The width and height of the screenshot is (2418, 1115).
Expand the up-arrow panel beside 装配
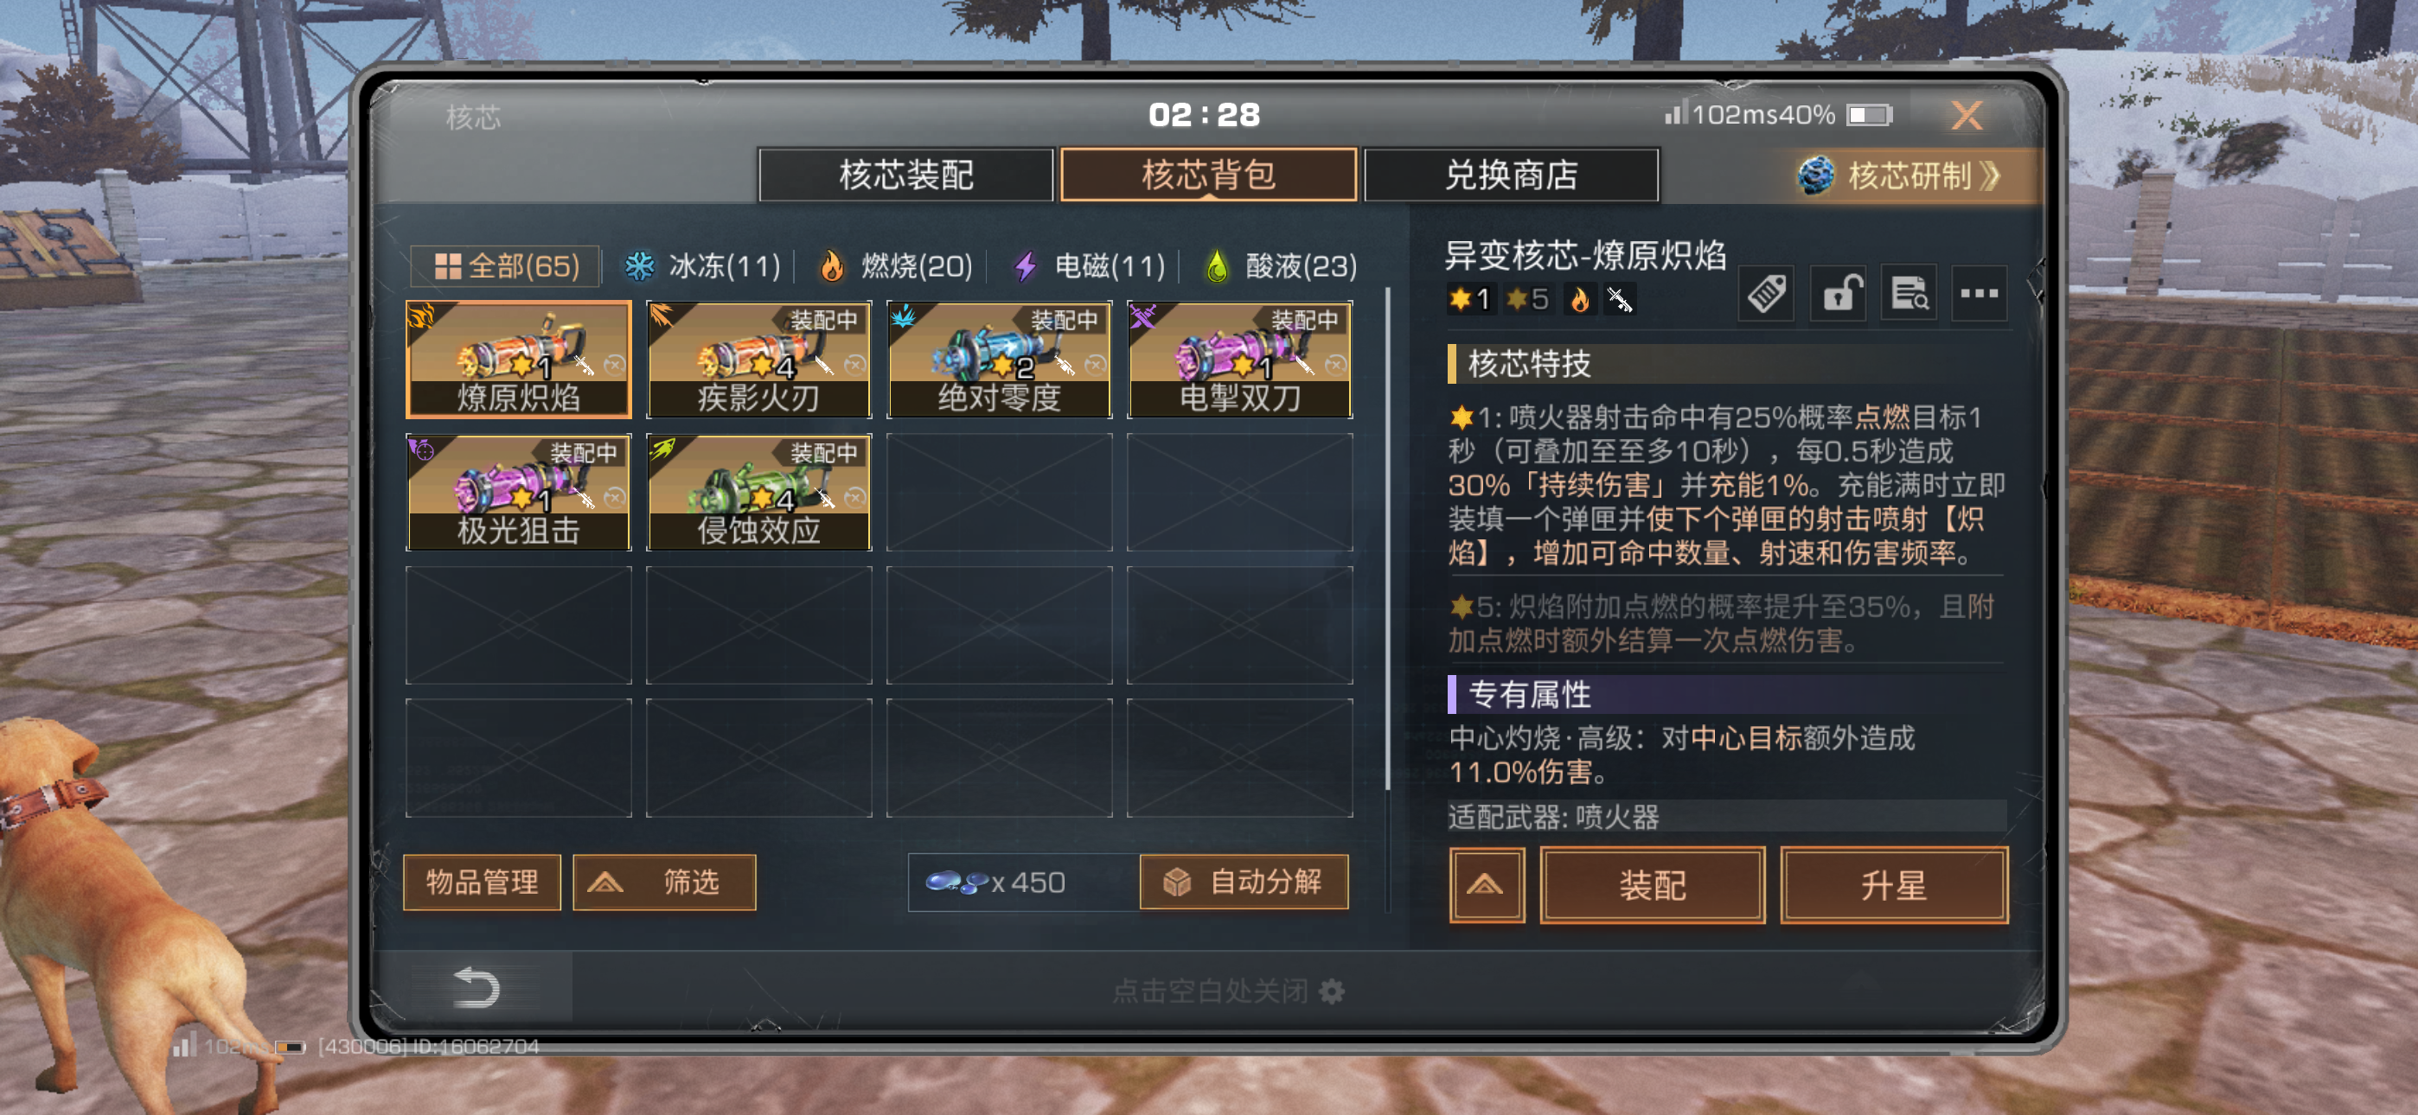(x=1486, y=885)
